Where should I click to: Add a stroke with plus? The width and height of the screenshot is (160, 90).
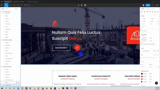click(x=158, y=62)
